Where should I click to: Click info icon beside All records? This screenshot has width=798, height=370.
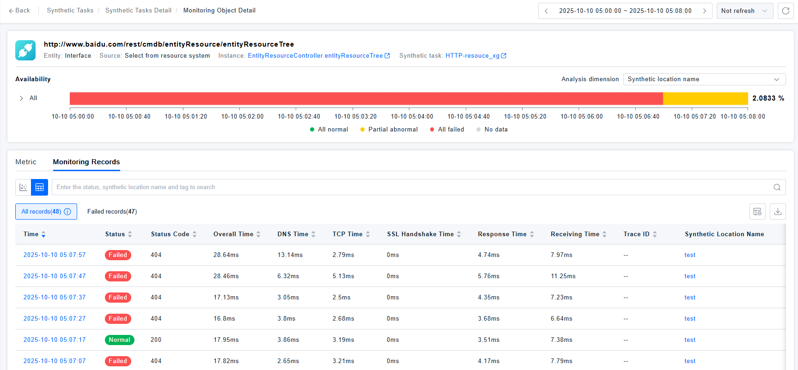pyautogui.click(x=67, y=212)
